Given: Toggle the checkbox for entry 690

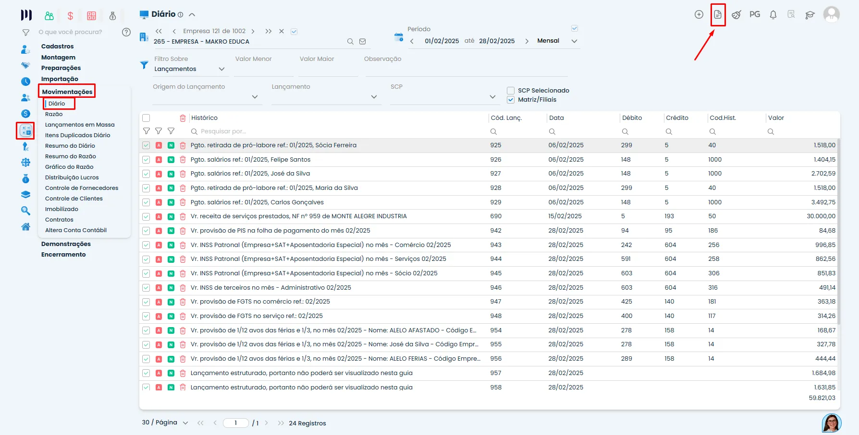Looking at the screenshot, I should click(x=146, y=217).
